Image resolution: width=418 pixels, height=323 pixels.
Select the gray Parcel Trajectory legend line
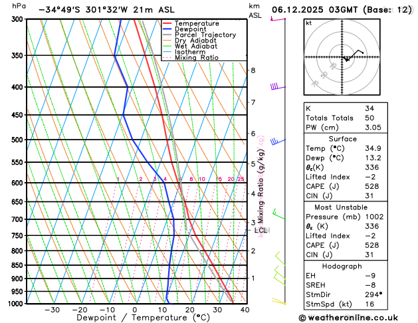pyautogui.click(x=167, y=35)
